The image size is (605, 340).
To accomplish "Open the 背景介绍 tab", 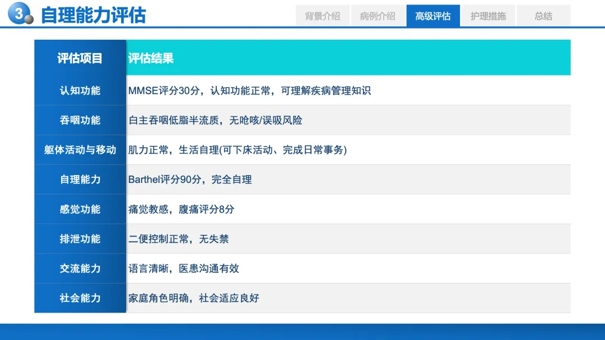I will pos(323,16).
